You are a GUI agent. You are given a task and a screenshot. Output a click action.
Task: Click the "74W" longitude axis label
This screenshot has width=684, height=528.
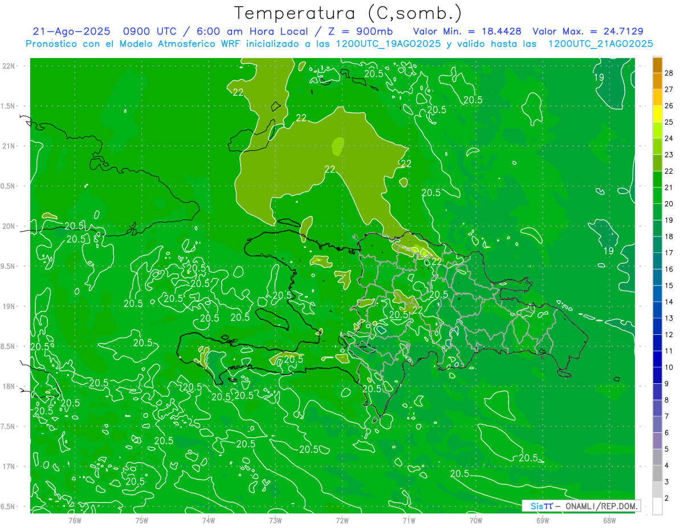pos(209,520)
